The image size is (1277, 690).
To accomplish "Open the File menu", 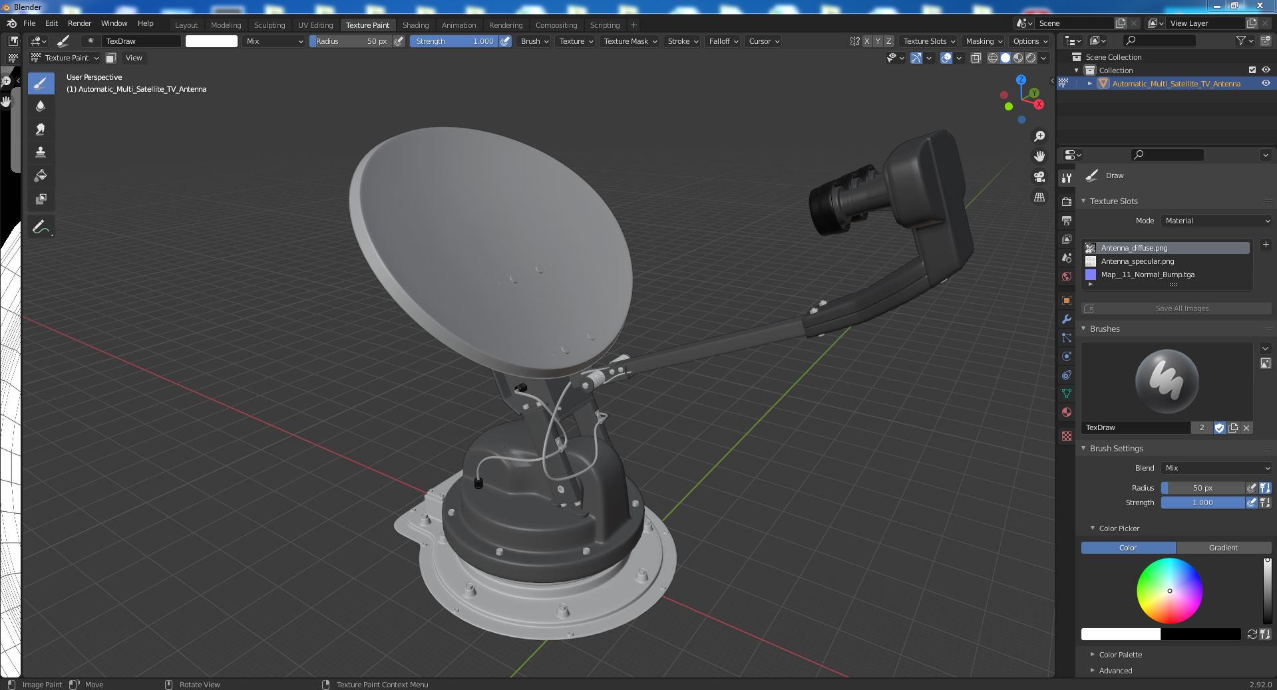I will click(x=29, y=23).
